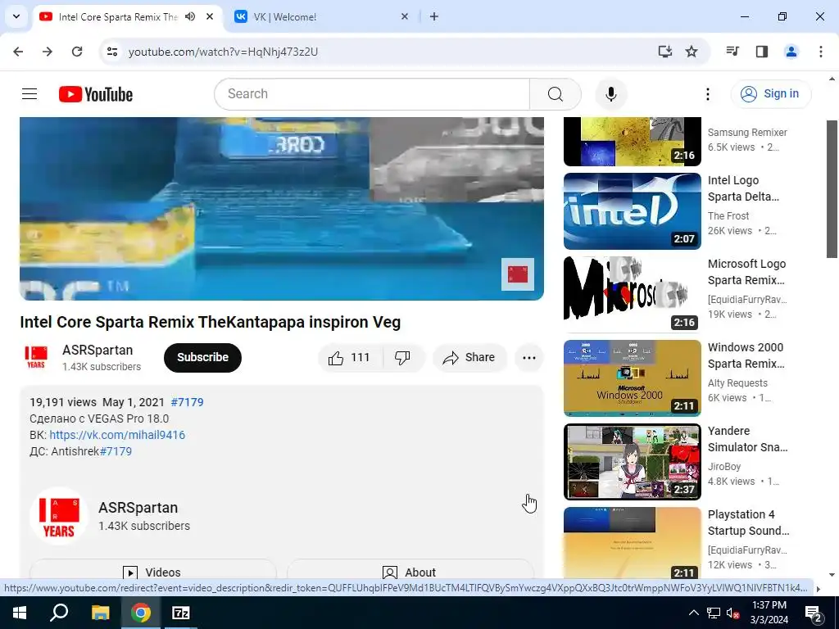Open the vk.com/mihail9416 link
Screen dimensions: 839x629
117,435
